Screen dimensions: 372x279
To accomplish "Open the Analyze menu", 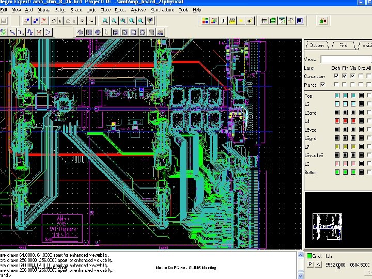I will click(138, 10).
